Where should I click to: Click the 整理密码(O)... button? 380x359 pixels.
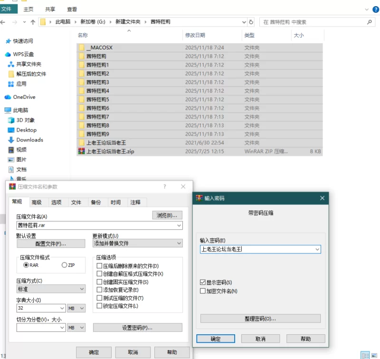[260, 319]
